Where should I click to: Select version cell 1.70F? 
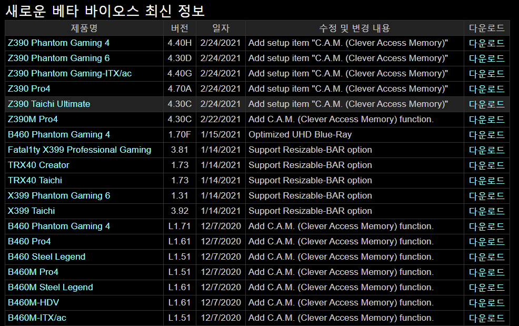[179, 134]
